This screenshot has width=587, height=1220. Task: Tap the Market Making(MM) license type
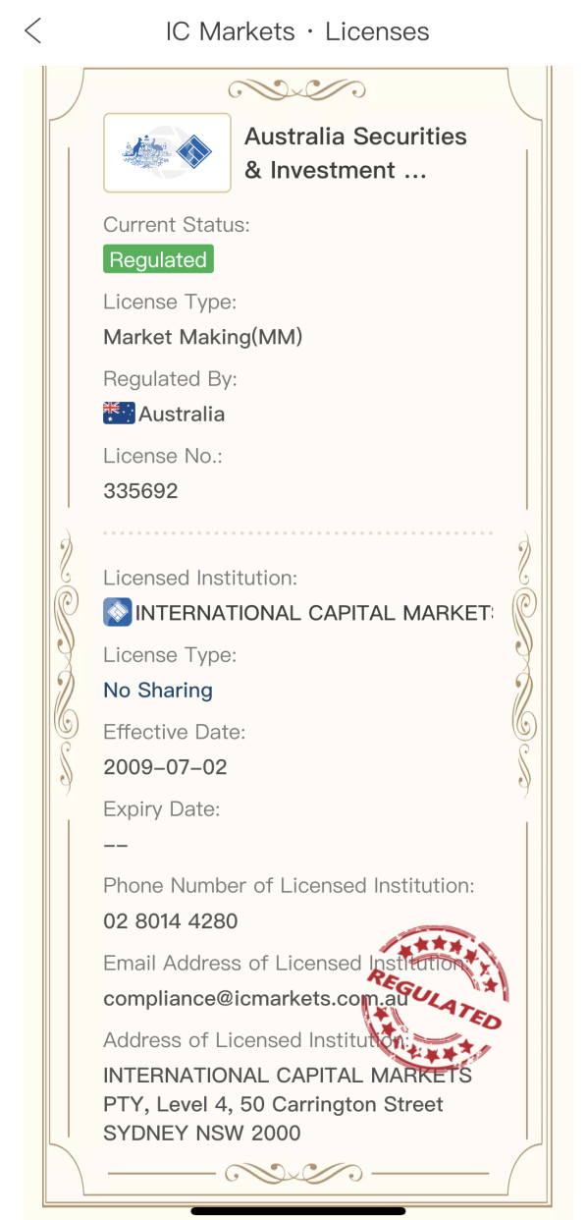[x=203, y=337]
